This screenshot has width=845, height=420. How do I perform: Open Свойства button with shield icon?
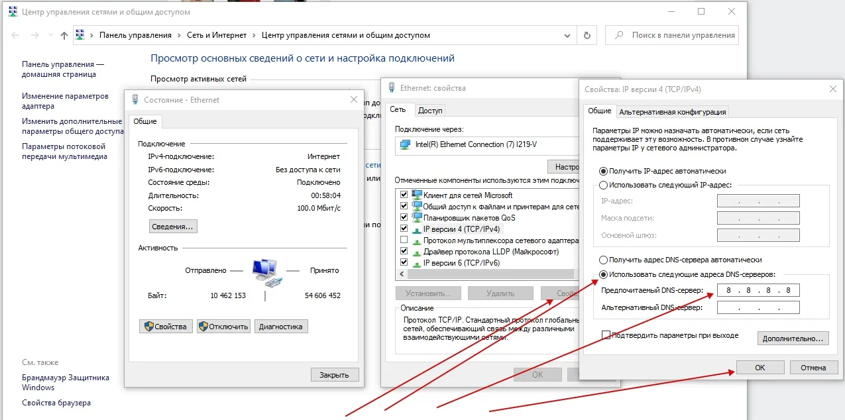pyautogui.click(x=166, y=326)
